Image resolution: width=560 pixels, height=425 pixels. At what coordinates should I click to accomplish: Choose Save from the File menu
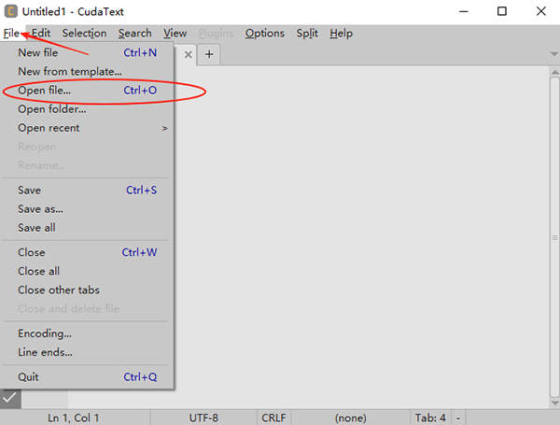tap(87, 191)
